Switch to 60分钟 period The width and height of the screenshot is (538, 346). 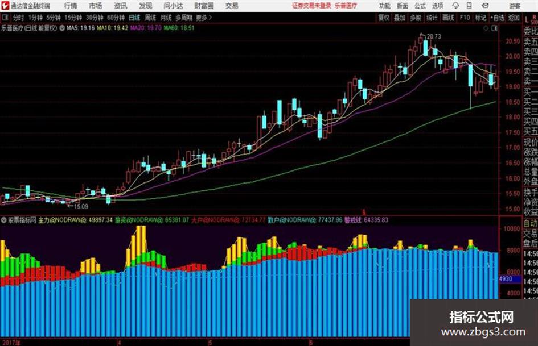(x=116, y=18)
